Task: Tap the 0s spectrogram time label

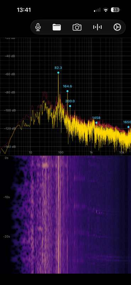Action: [6, 158]
